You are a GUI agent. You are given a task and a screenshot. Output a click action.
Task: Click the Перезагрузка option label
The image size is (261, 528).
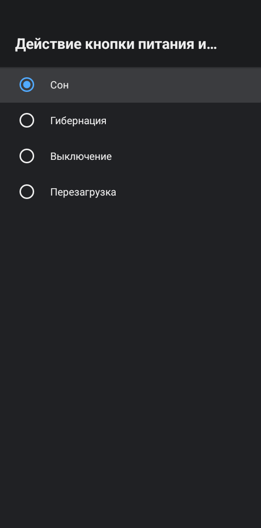tap(83, 192)
